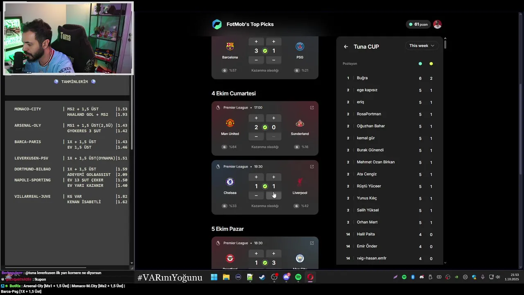
Task: Select Rüştü Yüceer in the leaderboard
Action: [x=389, y=186]
